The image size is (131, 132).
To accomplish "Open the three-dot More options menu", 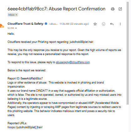I will click(120, 24).
